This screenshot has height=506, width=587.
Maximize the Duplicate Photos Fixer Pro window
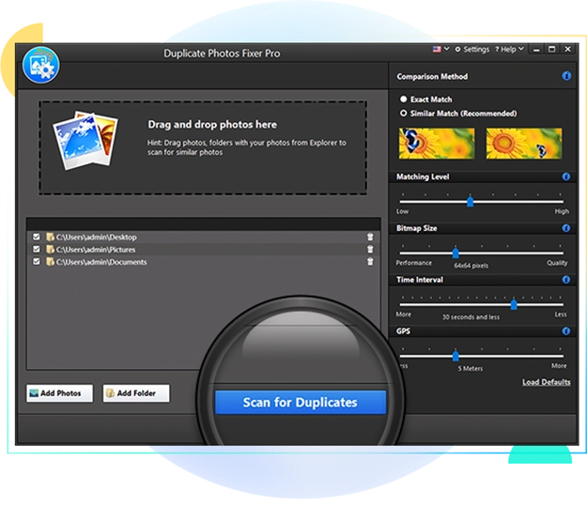coord(552,50)
